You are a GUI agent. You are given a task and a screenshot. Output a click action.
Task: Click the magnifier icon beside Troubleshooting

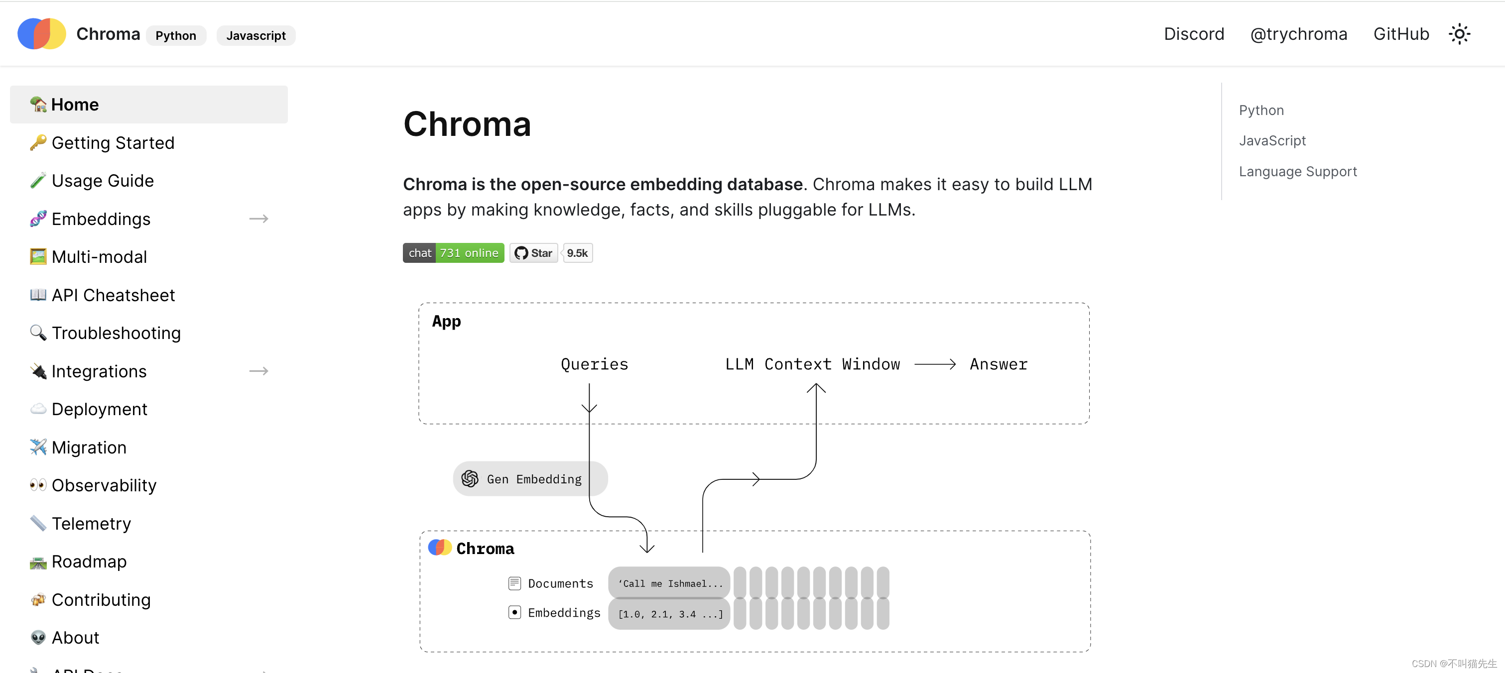pyautogui.click(x=38, y=333)
